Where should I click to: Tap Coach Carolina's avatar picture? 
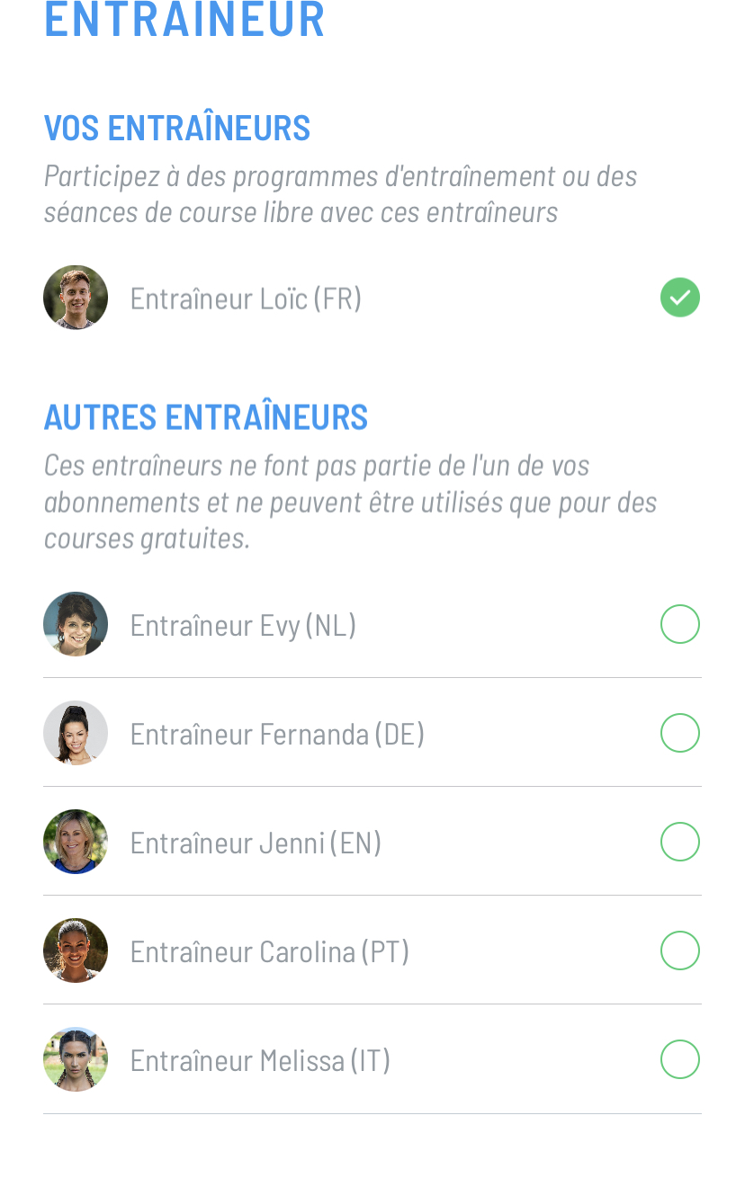pyautogui.click(x=76, y=950)
